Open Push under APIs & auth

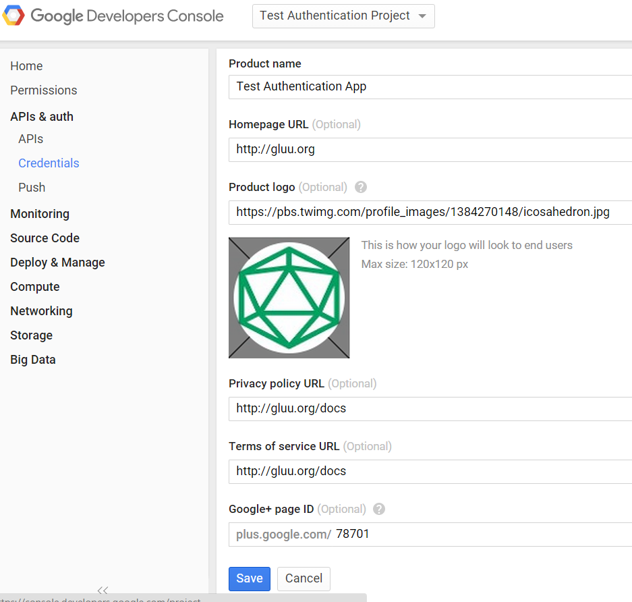32,188
